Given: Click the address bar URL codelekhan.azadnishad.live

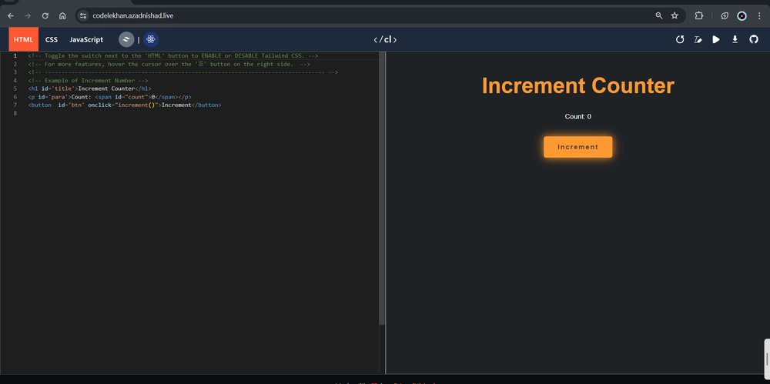Looking at the screenshot, I should pyautogui.click(x=133, y=15).
